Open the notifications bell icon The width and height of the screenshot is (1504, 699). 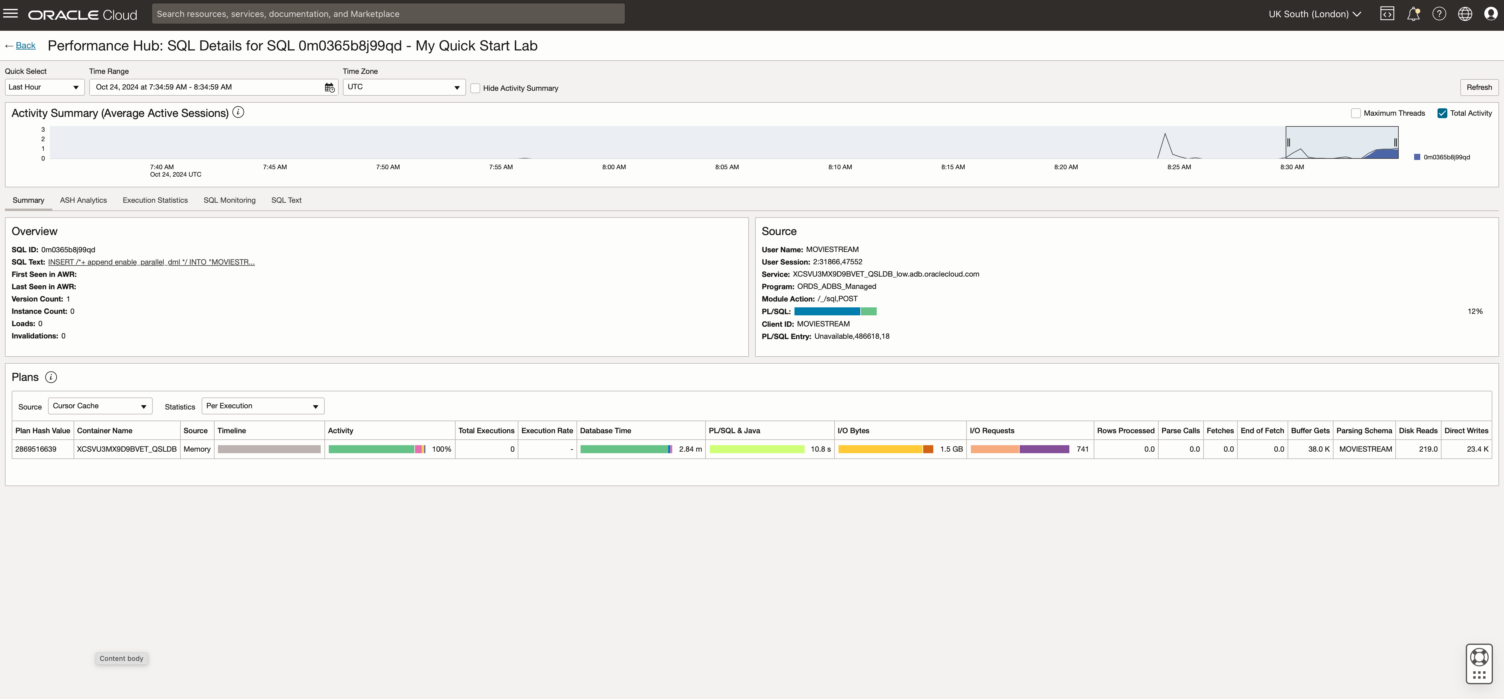[1413, 14]
